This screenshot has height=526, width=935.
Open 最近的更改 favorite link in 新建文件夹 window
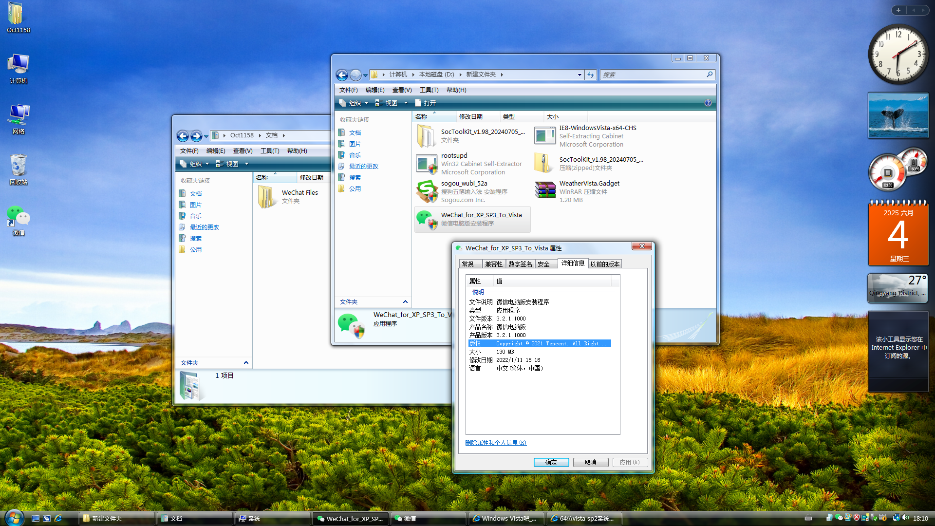click(363, 167)
